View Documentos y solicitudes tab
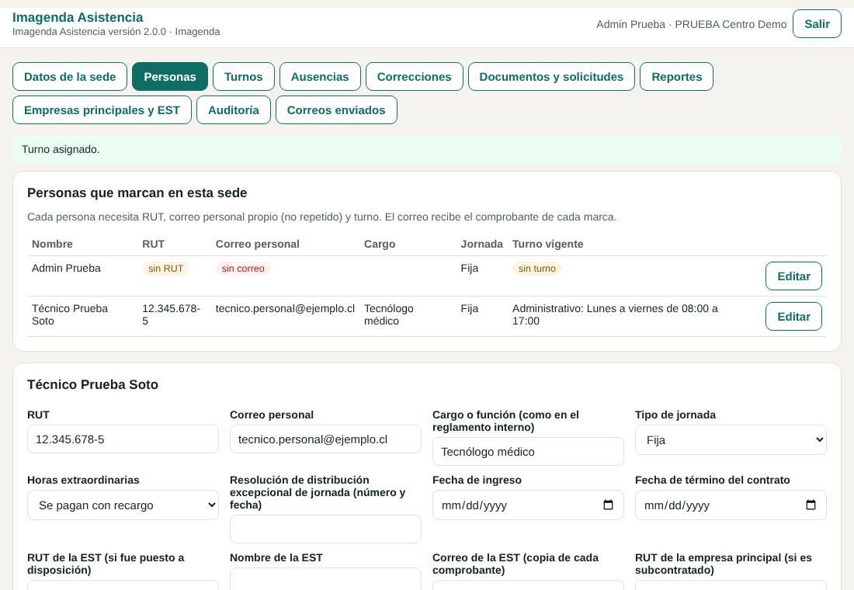854x590 pixels. 551,77
